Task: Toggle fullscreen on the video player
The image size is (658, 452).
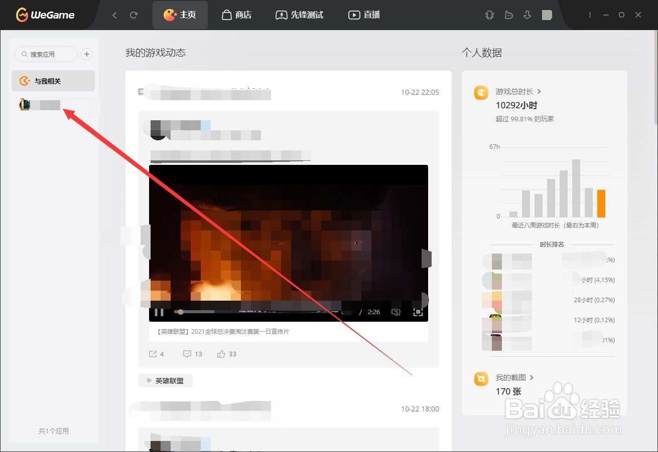Action: tap(418, 312)
